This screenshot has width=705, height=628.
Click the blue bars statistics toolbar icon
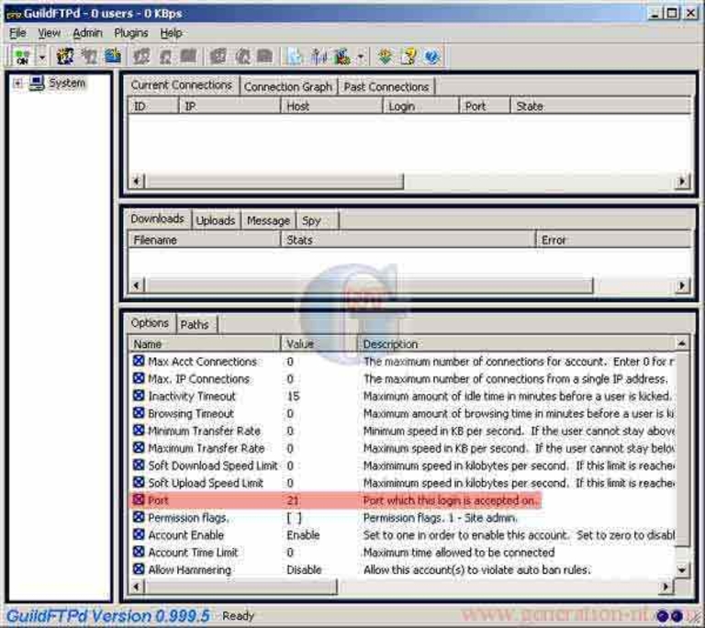[x=319, y=57]
